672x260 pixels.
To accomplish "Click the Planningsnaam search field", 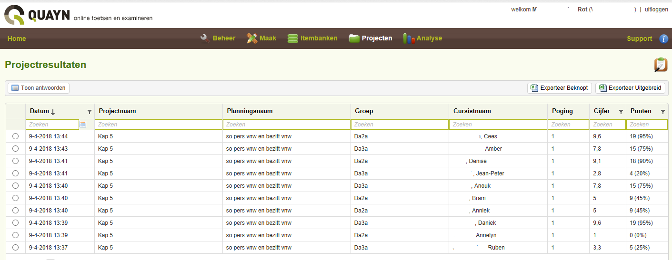I will [287, 125].
